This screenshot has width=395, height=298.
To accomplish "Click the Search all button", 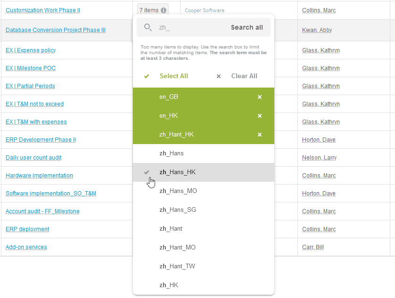I will point(247,27).
